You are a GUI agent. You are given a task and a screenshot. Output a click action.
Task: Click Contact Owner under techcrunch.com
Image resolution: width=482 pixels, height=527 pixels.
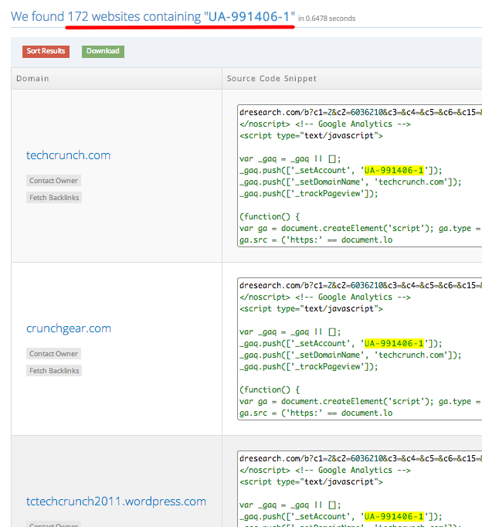pos(53,181)
